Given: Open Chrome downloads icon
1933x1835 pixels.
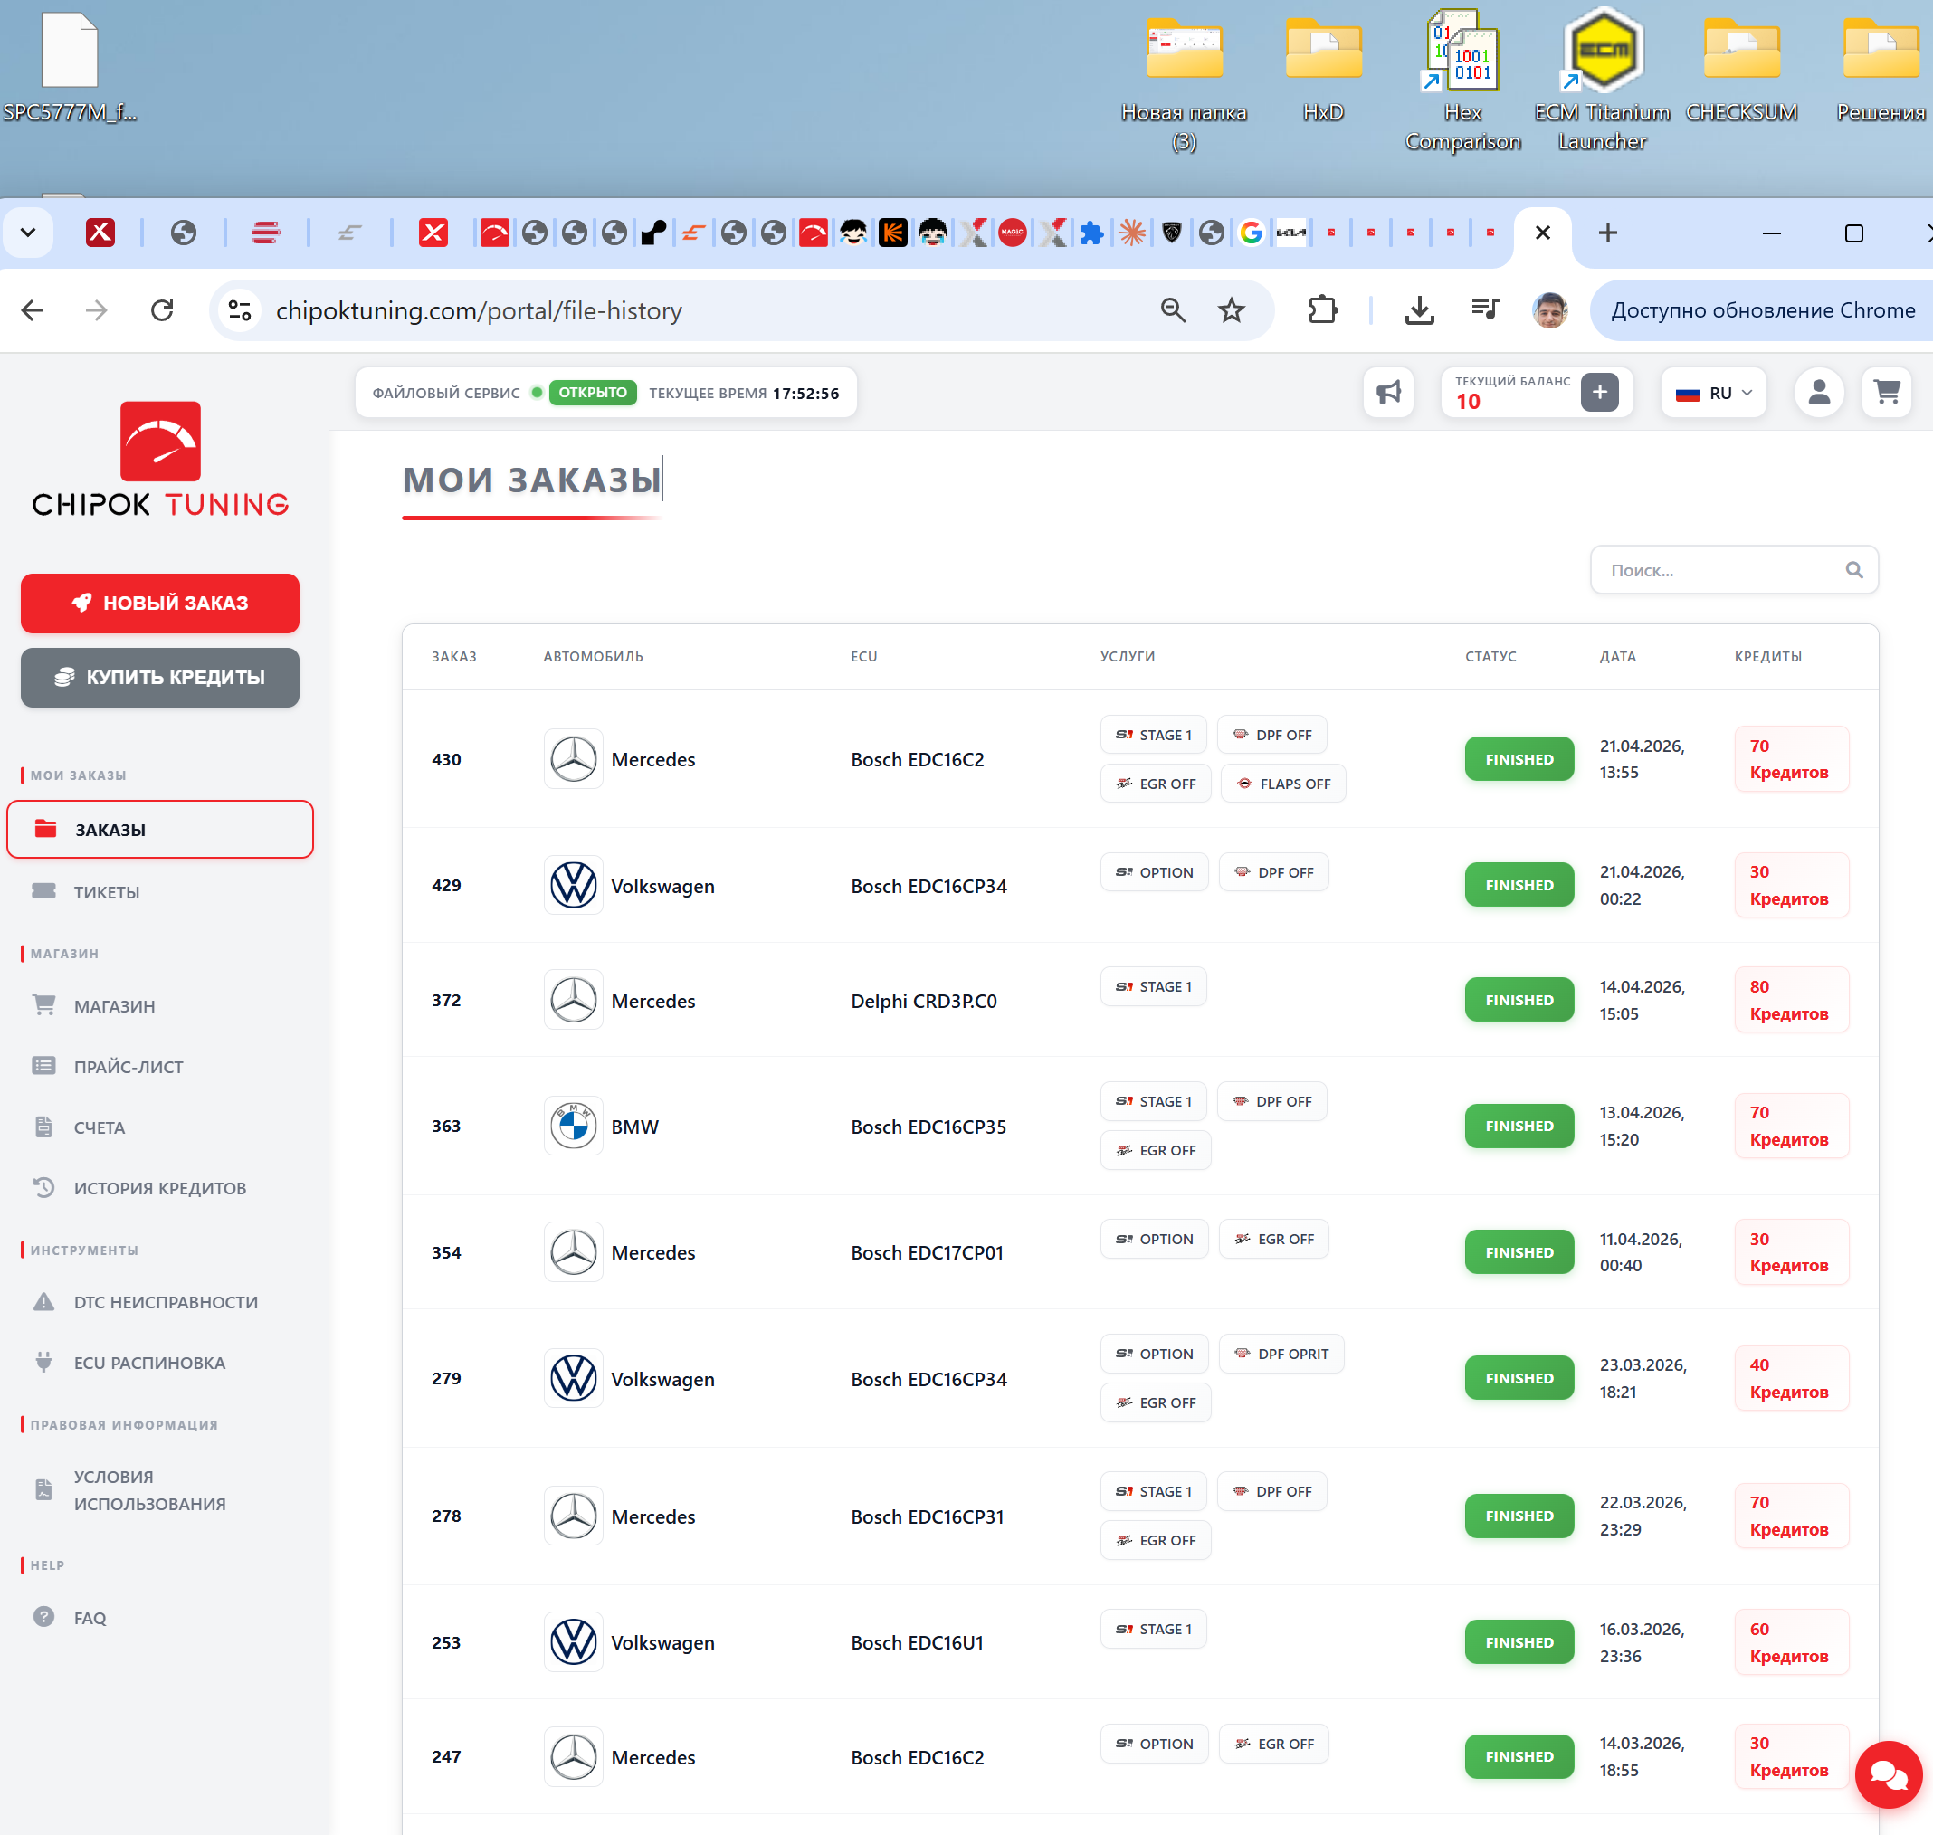Looking at the screenshot, I should (1418, 311).
